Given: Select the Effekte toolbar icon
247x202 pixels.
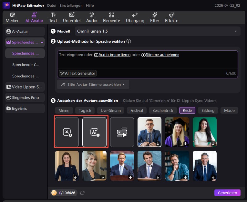Looking at the screenshot, I should [x=171, y=17].
